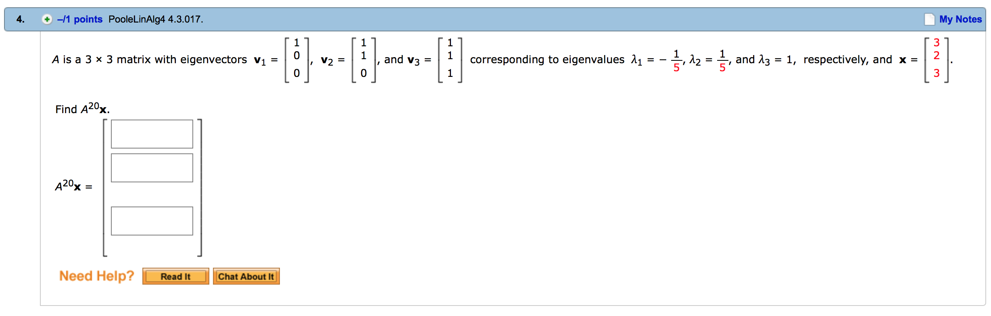Click the top answer box of the A20x matrix

(x=152, y=133)
